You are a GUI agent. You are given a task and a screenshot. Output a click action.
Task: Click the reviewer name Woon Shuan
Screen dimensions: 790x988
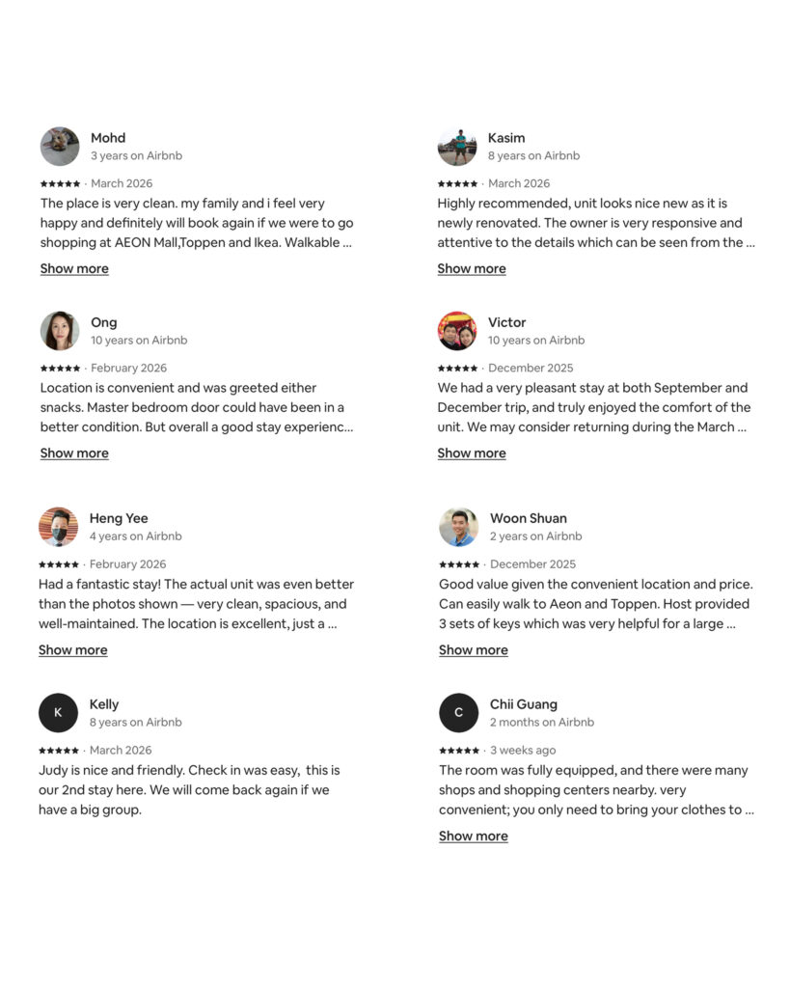tap(529, 518)
